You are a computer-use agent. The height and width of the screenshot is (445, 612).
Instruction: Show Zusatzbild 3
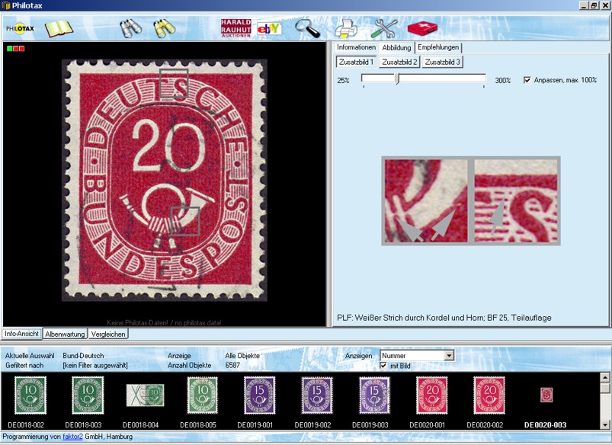click(x=443, y=62)
